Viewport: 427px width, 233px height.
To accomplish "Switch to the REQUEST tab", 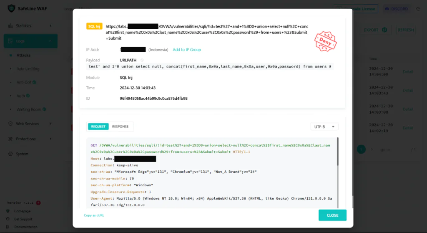I will pyautogui.click(x=98, y=127).
